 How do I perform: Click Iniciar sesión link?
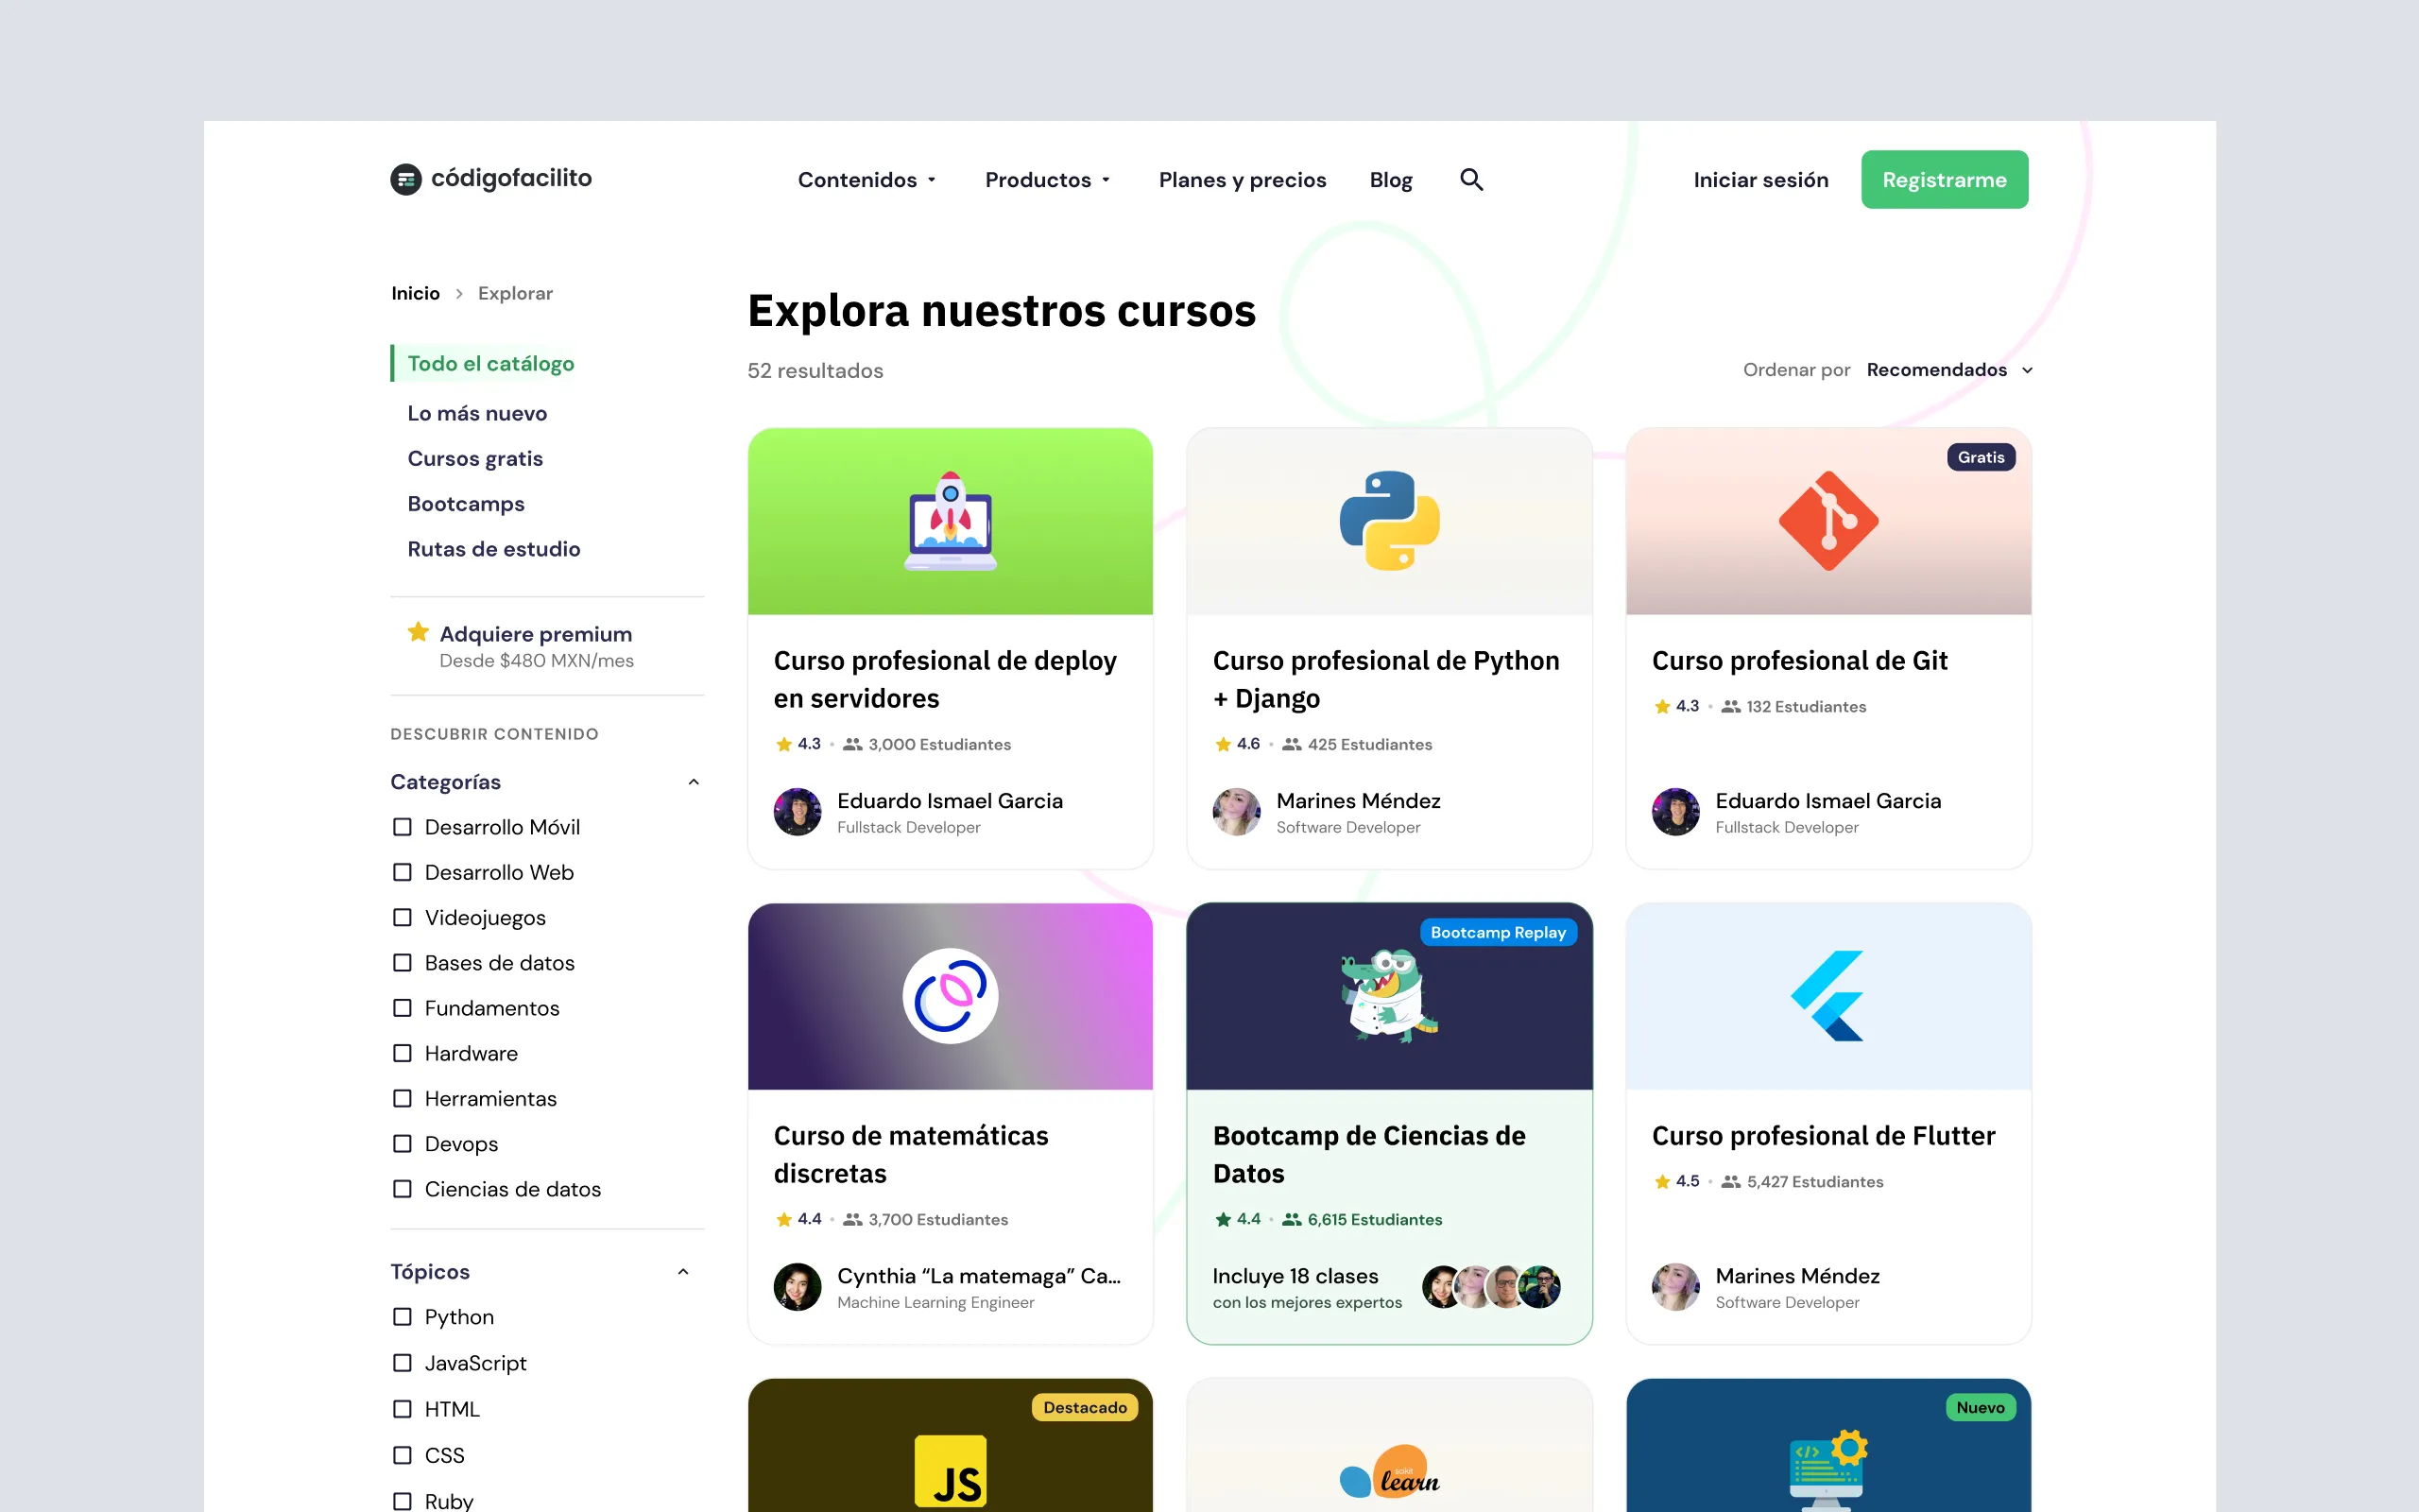(x=1760, y=180)
